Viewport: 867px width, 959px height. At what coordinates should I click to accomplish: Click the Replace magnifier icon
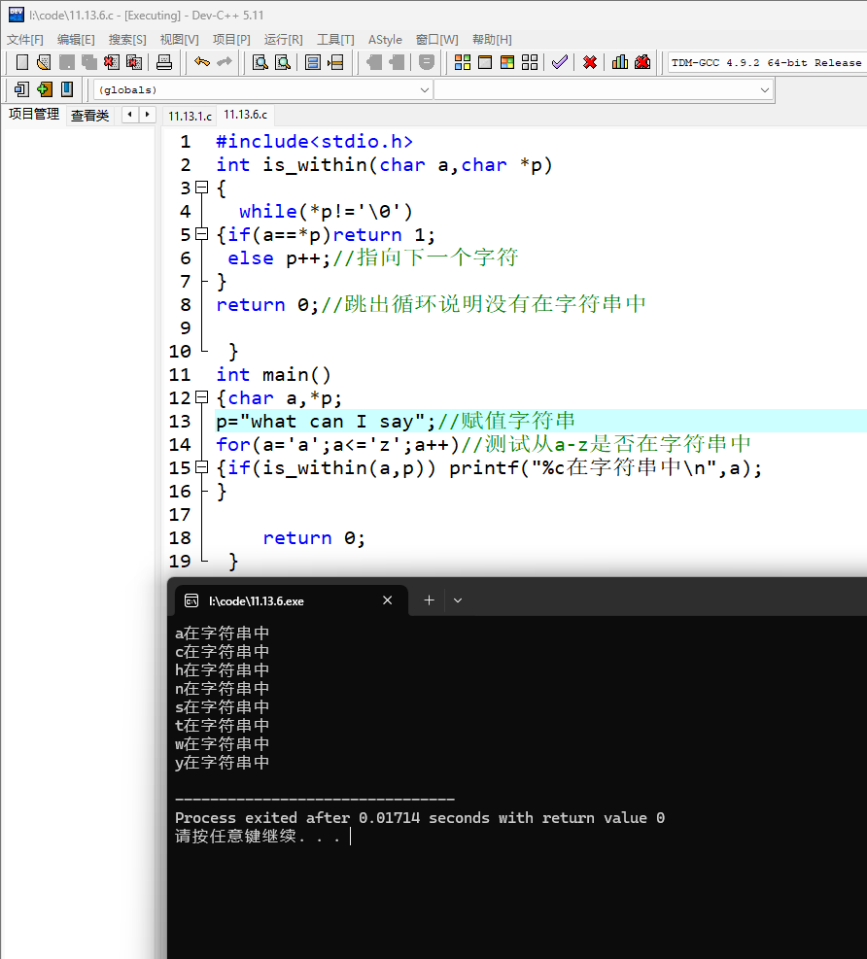pyautogui.click(x=283, y=62)
